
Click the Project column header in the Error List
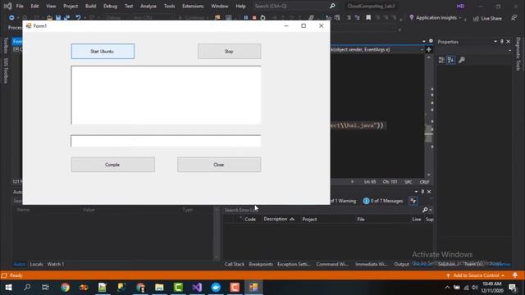pyautogui.click(x=309, y=219)
